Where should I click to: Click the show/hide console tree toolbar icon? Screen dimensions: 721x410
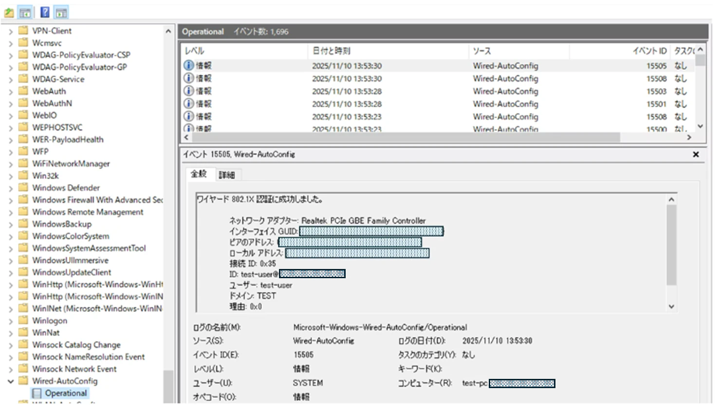[25, 12]
